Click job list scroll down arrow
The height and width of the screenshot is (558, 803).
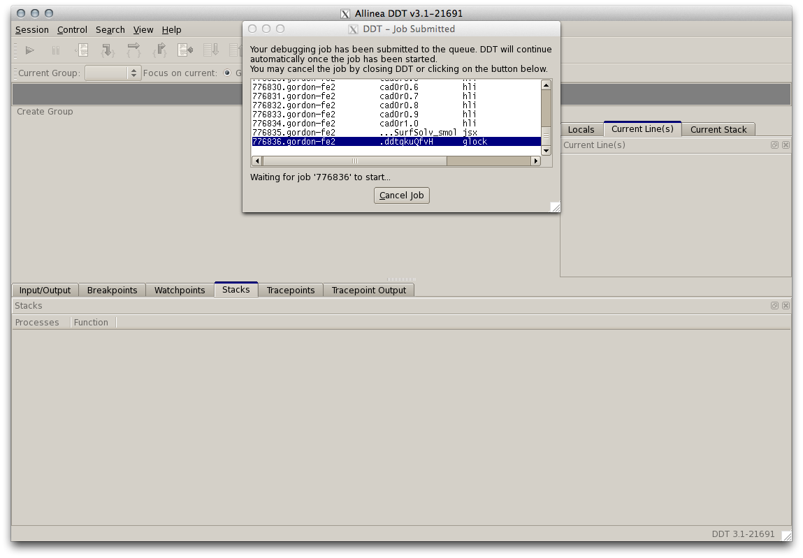click(546, 151)
